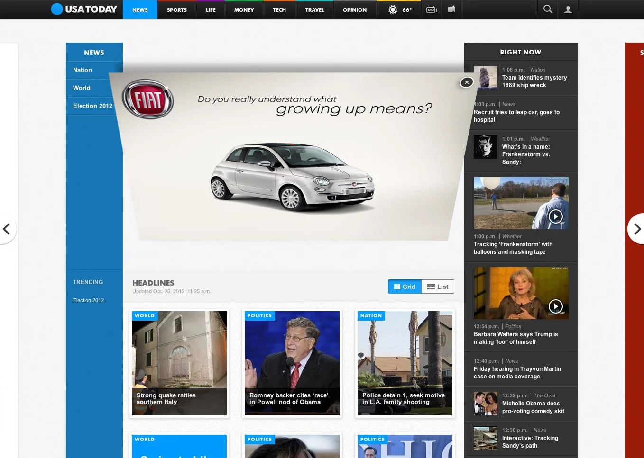Viewport: 644px width, 458px height.
Task: Click the Michelle Obama thumbnail
Action: (486, 404)
